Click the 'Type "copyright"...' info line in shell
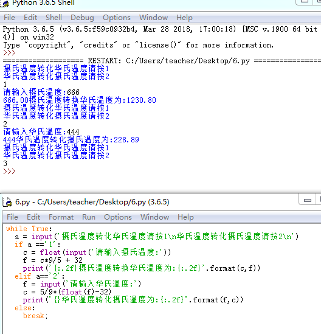This screenshot has width=321, height=334. pyautogui.click(x=139, y=45)
